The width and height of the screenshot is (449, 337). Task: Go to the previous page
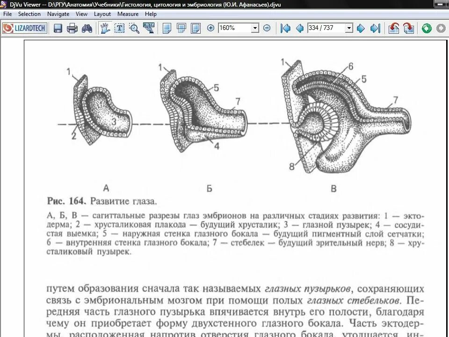click(299, 28)
